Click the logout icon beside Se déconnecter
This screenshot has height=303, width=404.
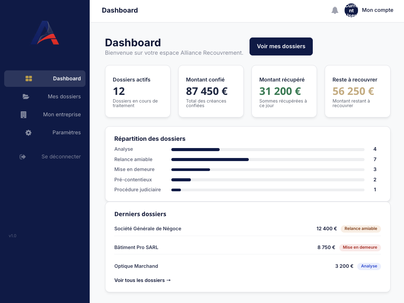tap(23, 156)
